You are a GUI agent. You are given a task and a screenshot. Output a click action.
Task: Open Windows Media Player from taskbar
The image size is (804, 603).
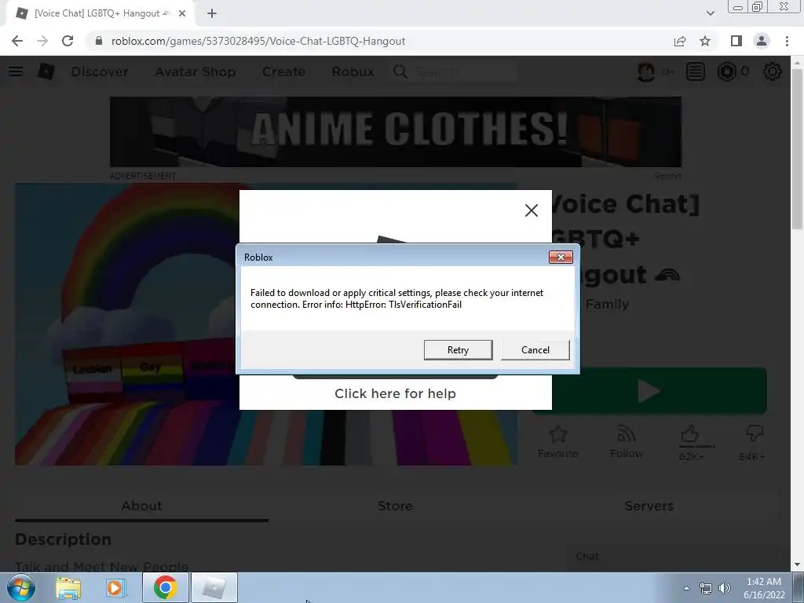(x=116, y=588)
